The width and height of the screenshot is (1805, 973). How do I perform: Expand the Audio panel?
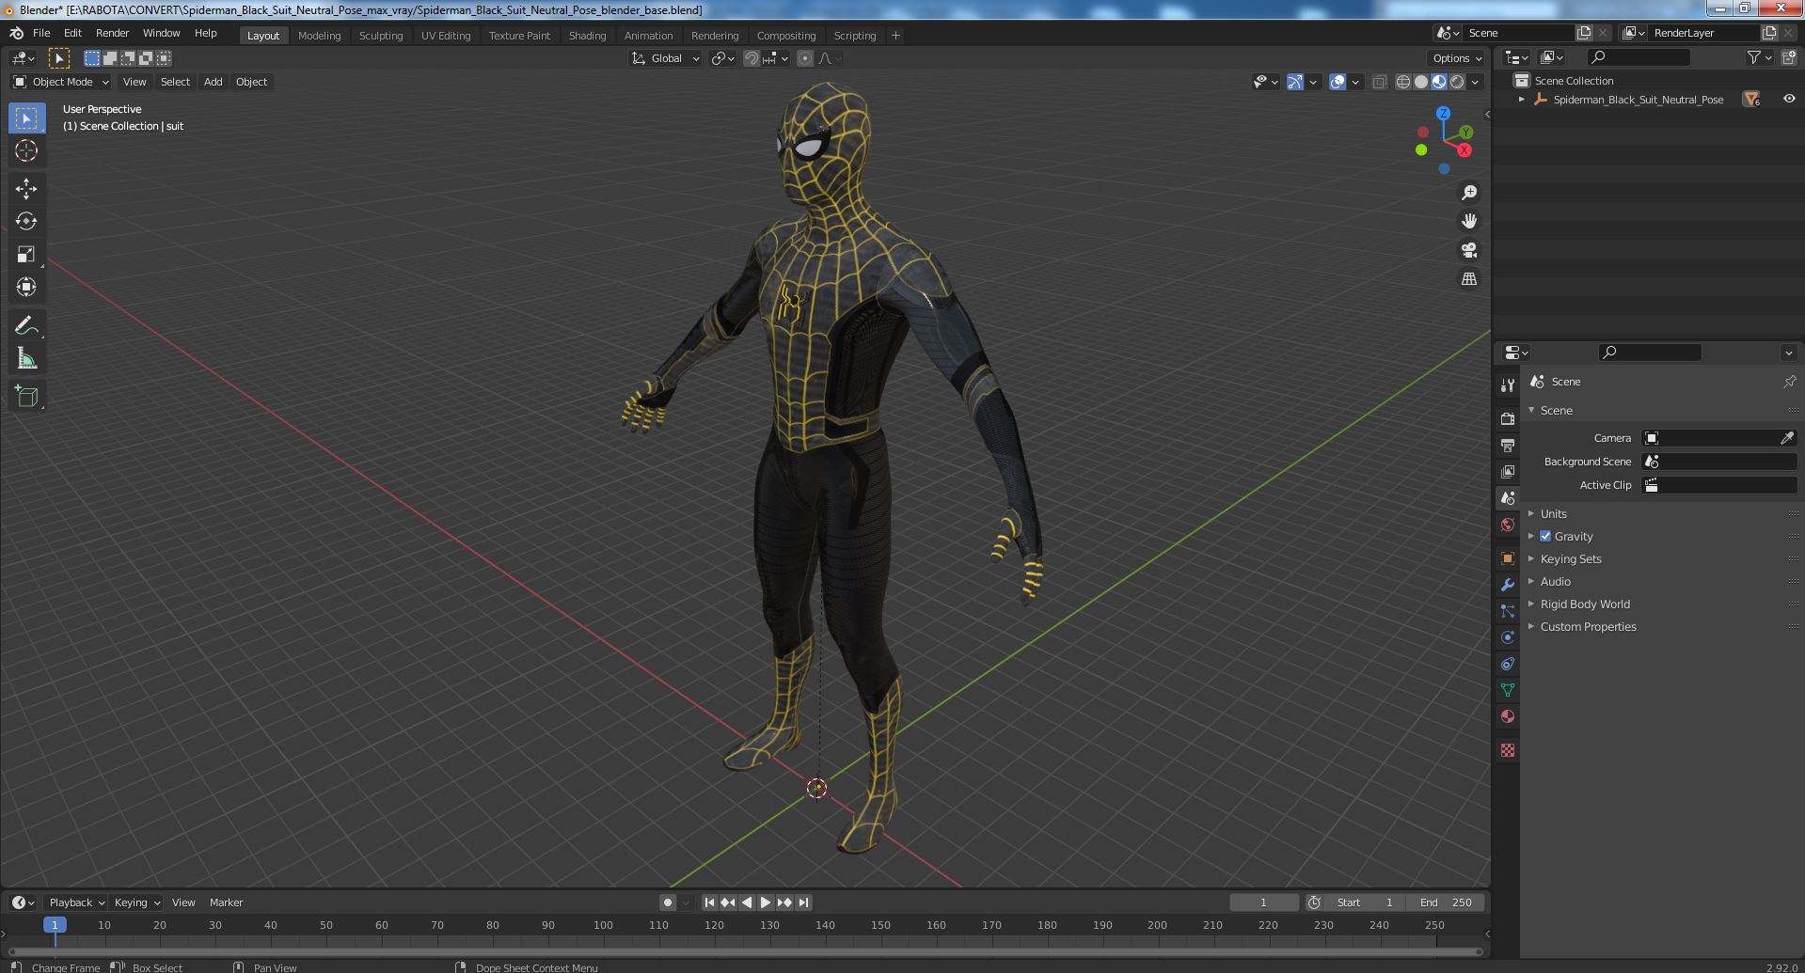(x=1555, y=581)
